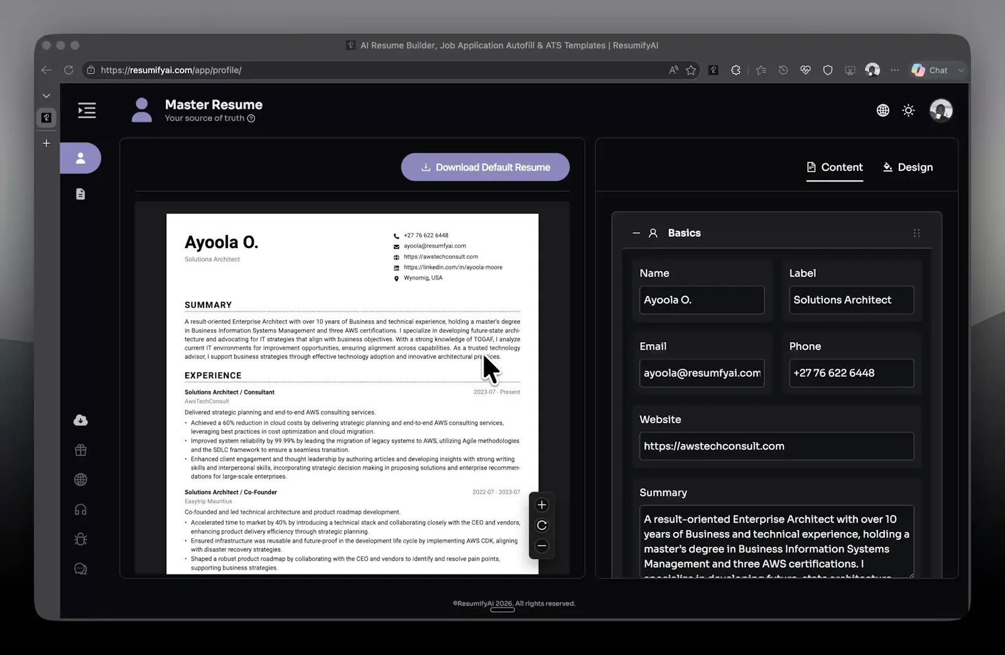Screen dimensions: 1005x655
Task: Go back with browser back arrow
Action: tap(46, 70)
